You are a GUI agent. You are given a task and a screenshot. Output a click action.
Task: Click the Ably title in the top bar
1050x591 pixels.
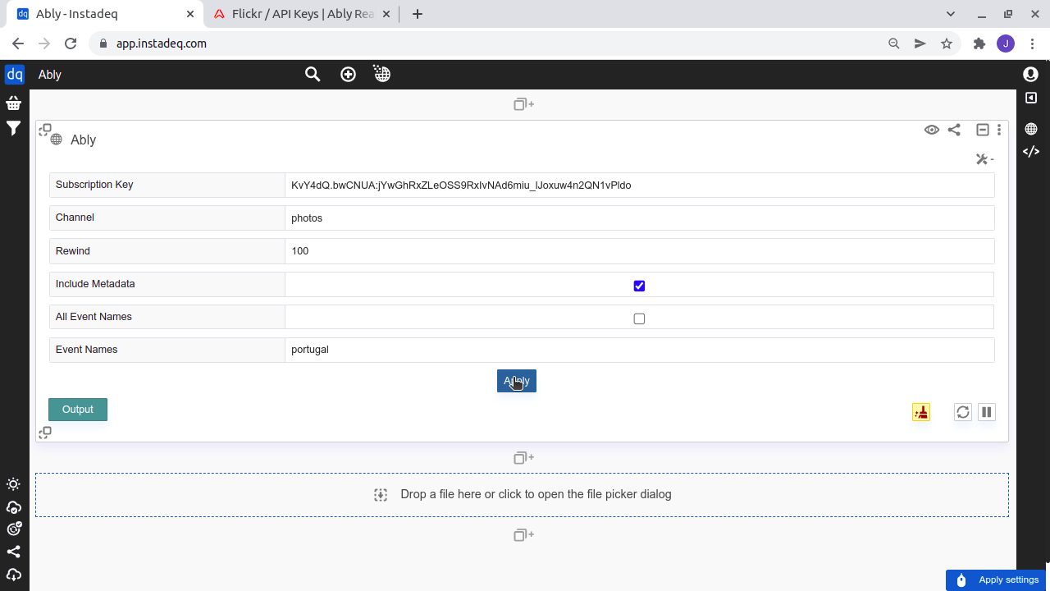(50, 75)
